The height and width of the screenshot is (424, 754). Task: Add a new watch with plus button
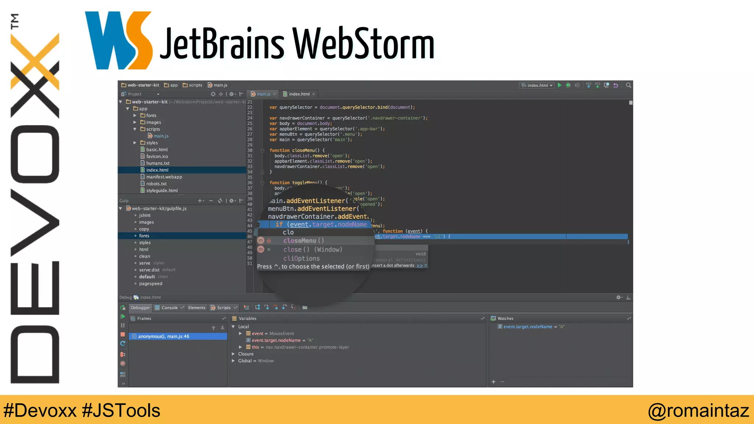pos(493,382)
